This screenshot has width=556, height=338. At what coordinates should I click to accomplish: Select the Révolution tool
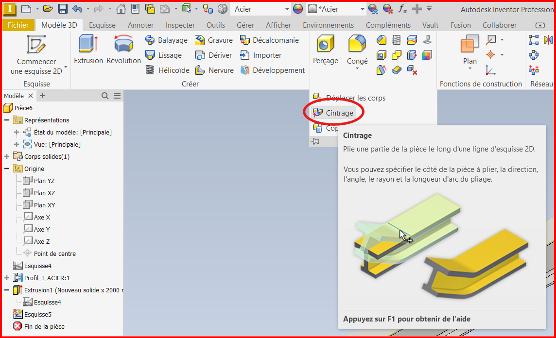[x=123, y=50]
